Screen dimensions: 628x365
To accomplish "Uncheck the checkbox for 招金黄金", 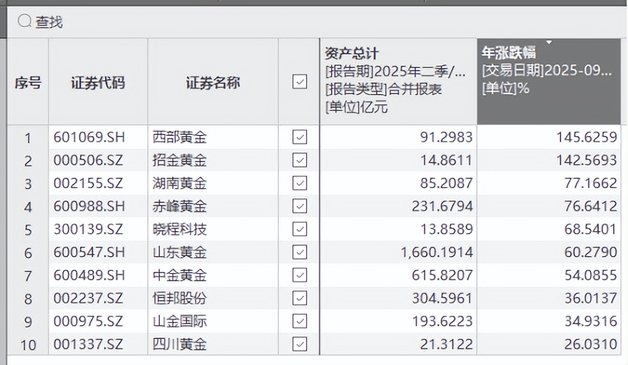I will coord(299,160).
